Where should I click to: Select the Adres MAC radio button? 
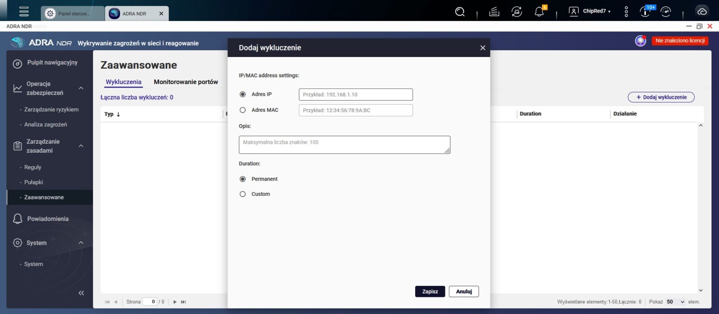(x=243, y=110)
